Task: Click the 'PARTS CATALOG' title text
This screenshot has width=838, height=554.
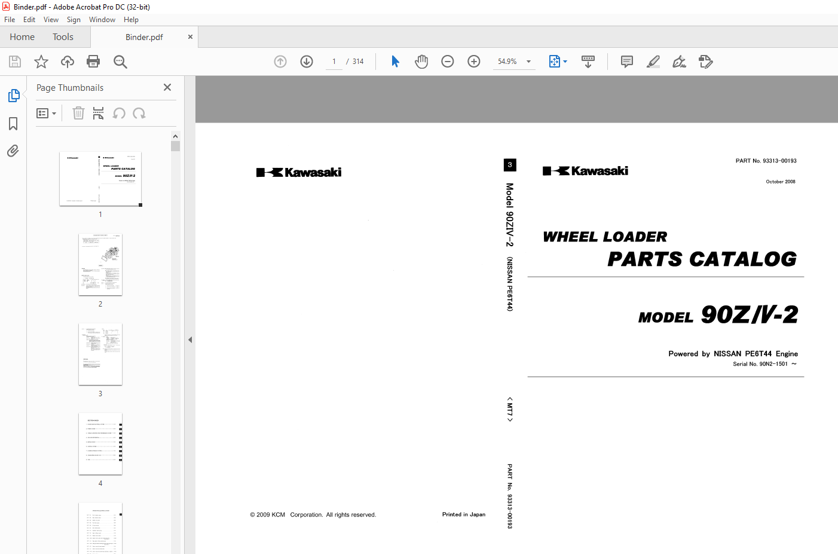Action: coord(702,259)
